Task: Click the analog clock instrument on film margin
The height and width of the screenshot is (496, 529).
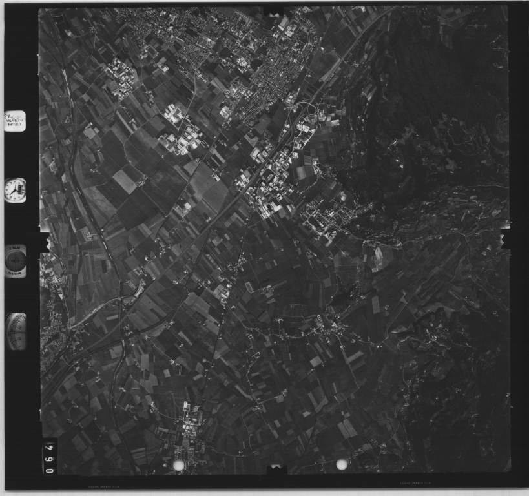Action: pos(15,190)
